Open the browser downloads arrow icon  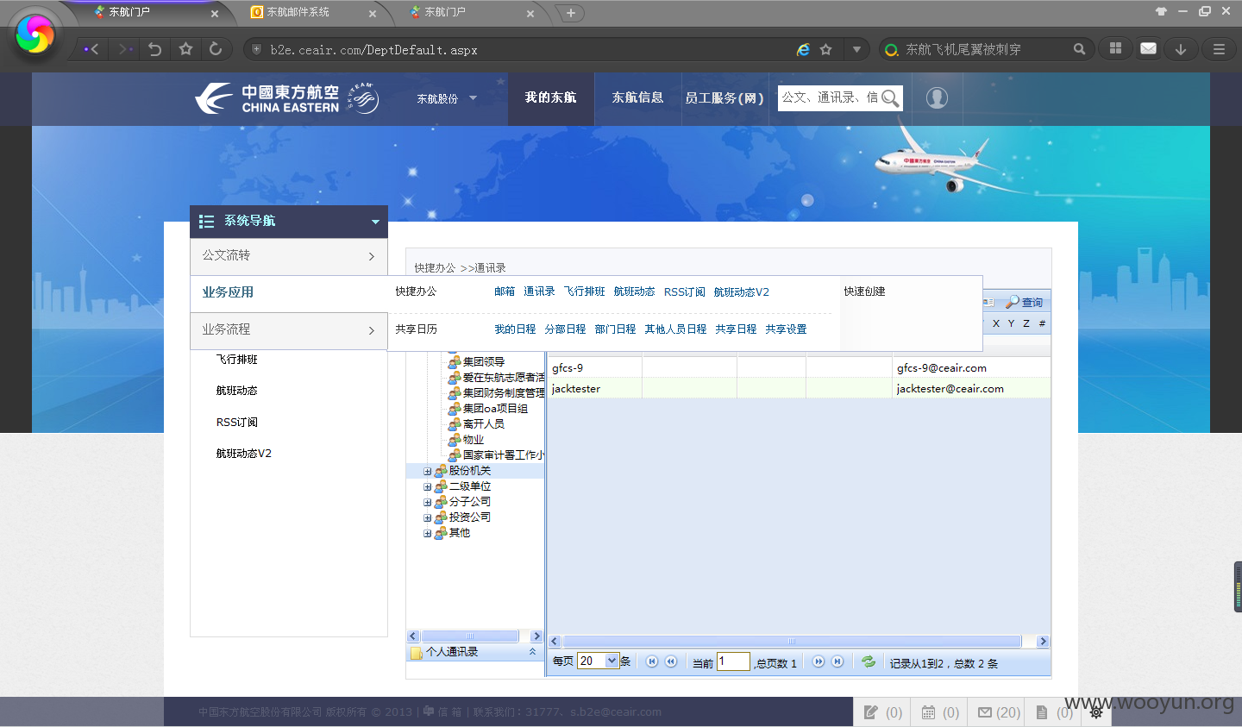pyautogui.click(x=1181, y=49)
